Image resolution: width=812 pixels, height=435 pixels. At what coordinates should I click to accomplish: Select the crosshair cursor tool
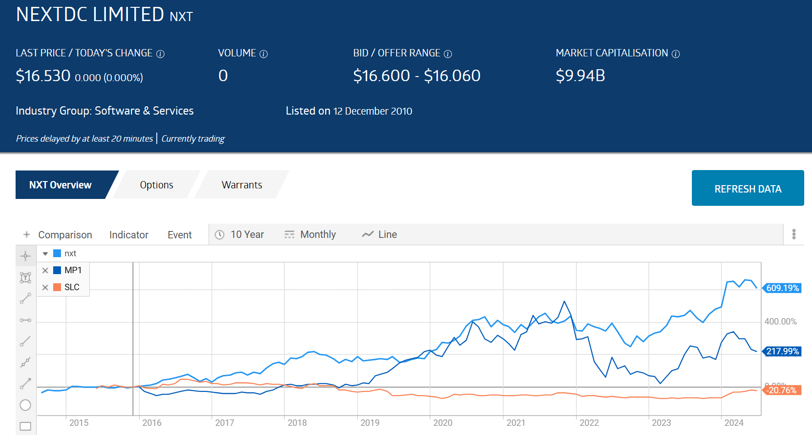tap(26, 256)
